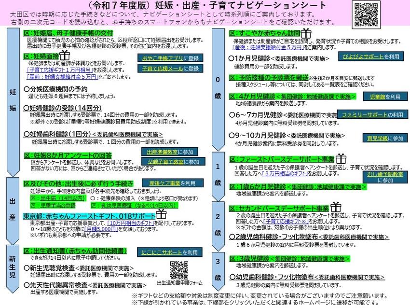Open the 子育て応援メールに登録 link
Viewport: 410px width, 308px height.
coord(164,69)
